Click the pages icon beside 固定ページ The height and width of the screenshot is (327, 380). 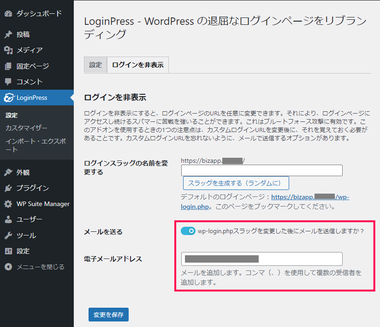tap(8, 66)
